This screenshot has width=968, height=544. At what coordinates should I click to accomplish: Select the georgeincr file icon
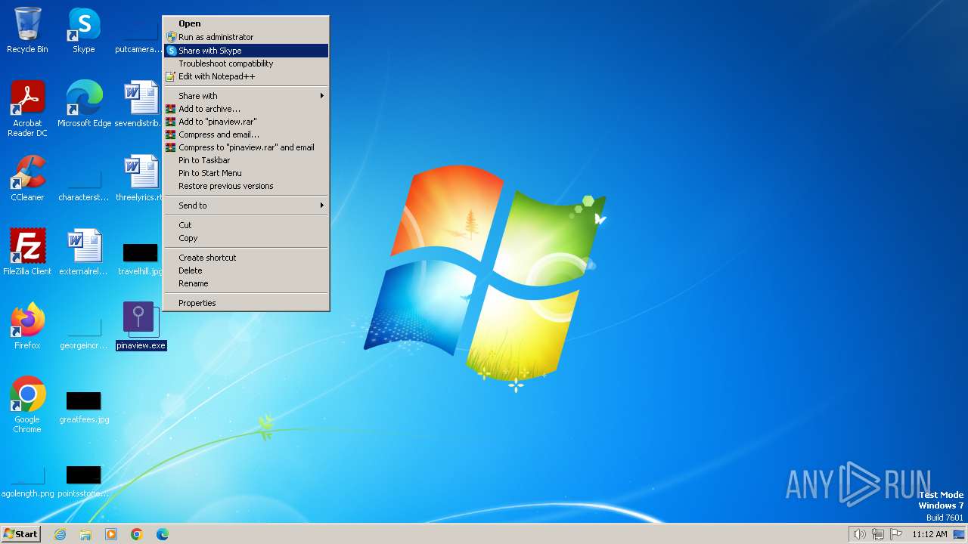[x=84, y=332]
